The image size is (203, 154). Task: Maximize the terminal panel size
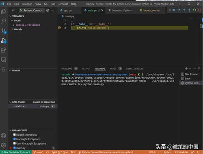pos(194,68)
